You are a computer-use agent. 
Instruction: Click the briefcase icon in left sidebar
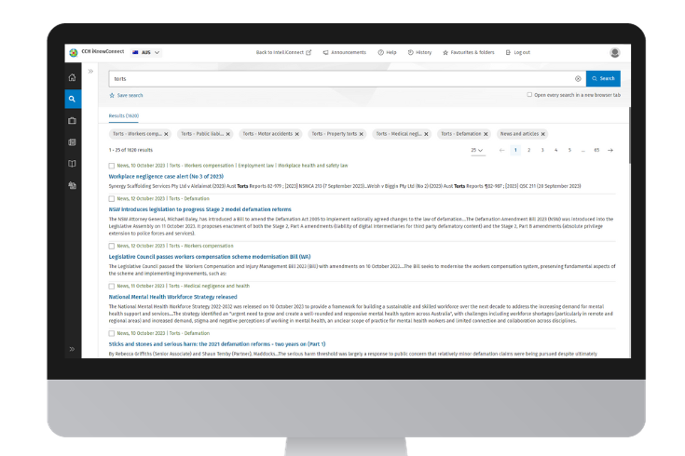[72, 120]
